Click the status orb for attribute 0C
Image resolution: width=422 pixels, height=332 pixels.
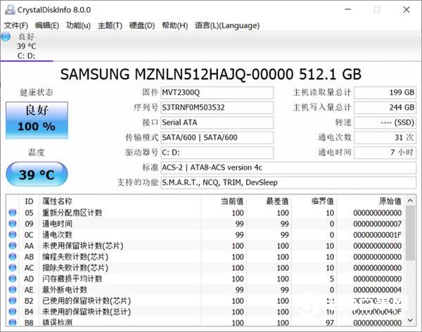(x=13, y=234)
